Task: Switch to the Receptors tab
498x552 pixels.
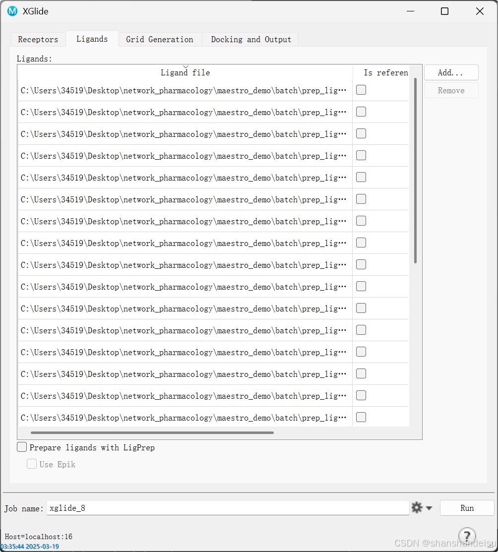Action: 38,40
